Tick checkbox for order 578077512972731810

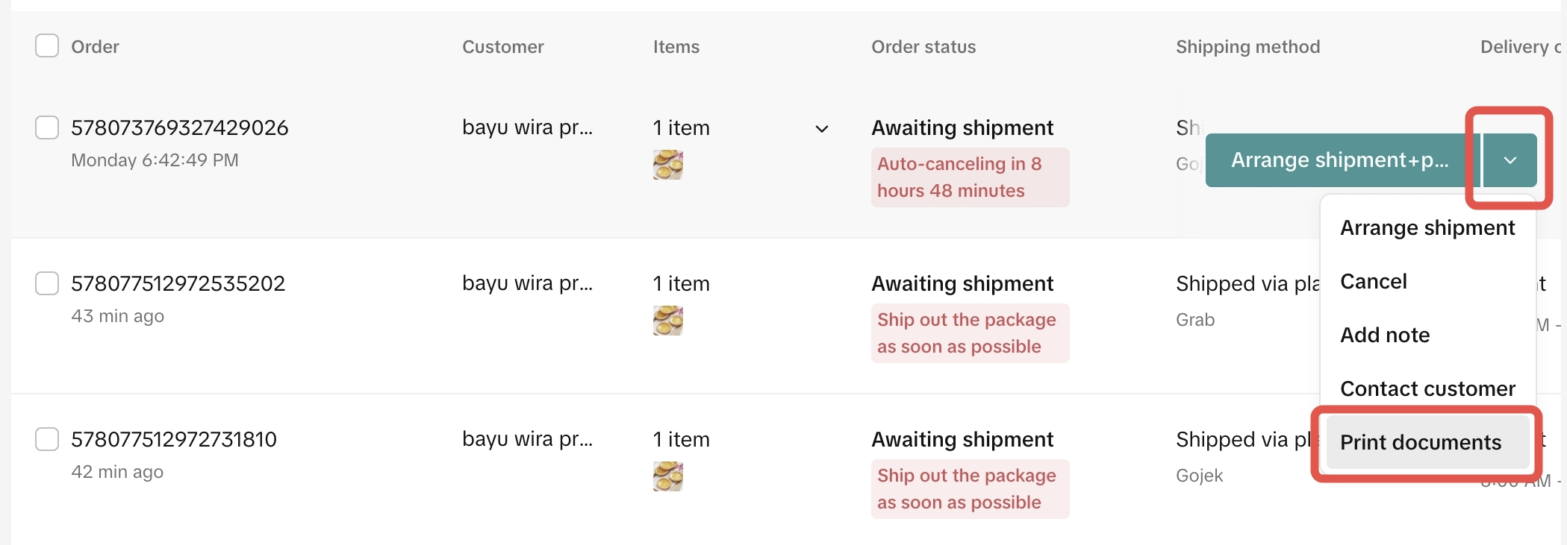[x=47, y=439]
